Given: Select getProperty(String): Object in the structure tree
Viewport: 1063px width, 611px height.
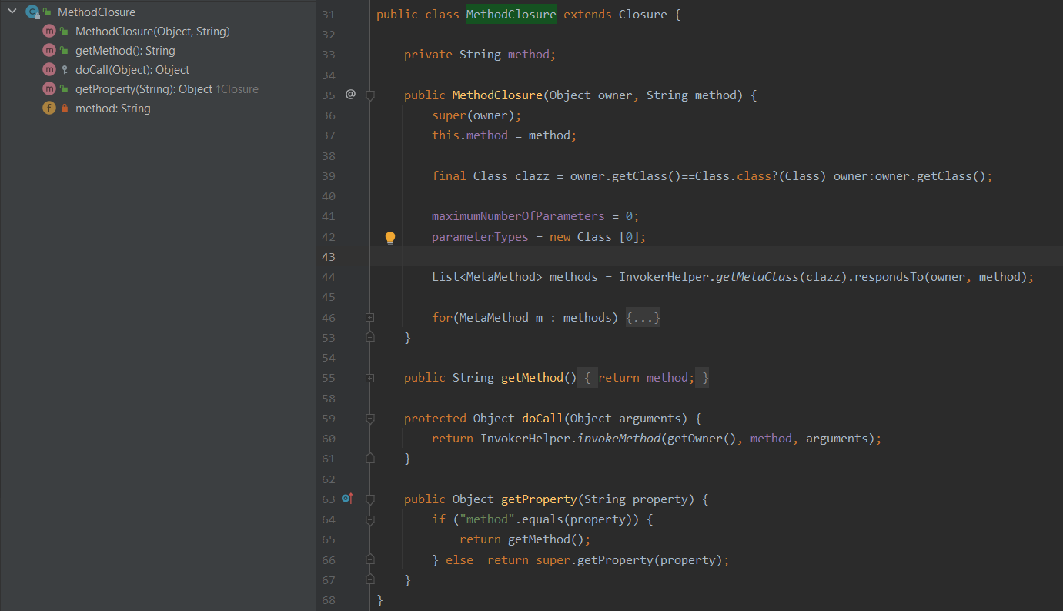Looking at the screenshot, I should 144,89.
